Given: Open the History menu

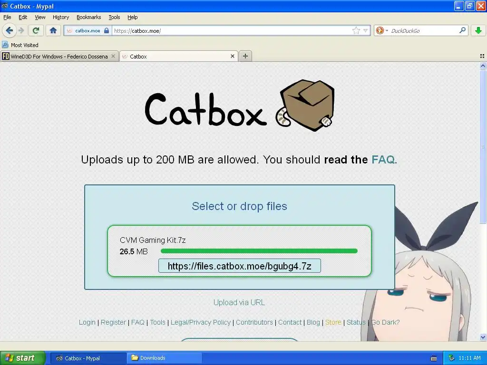Looking at the screenshot, I should 60,17.
